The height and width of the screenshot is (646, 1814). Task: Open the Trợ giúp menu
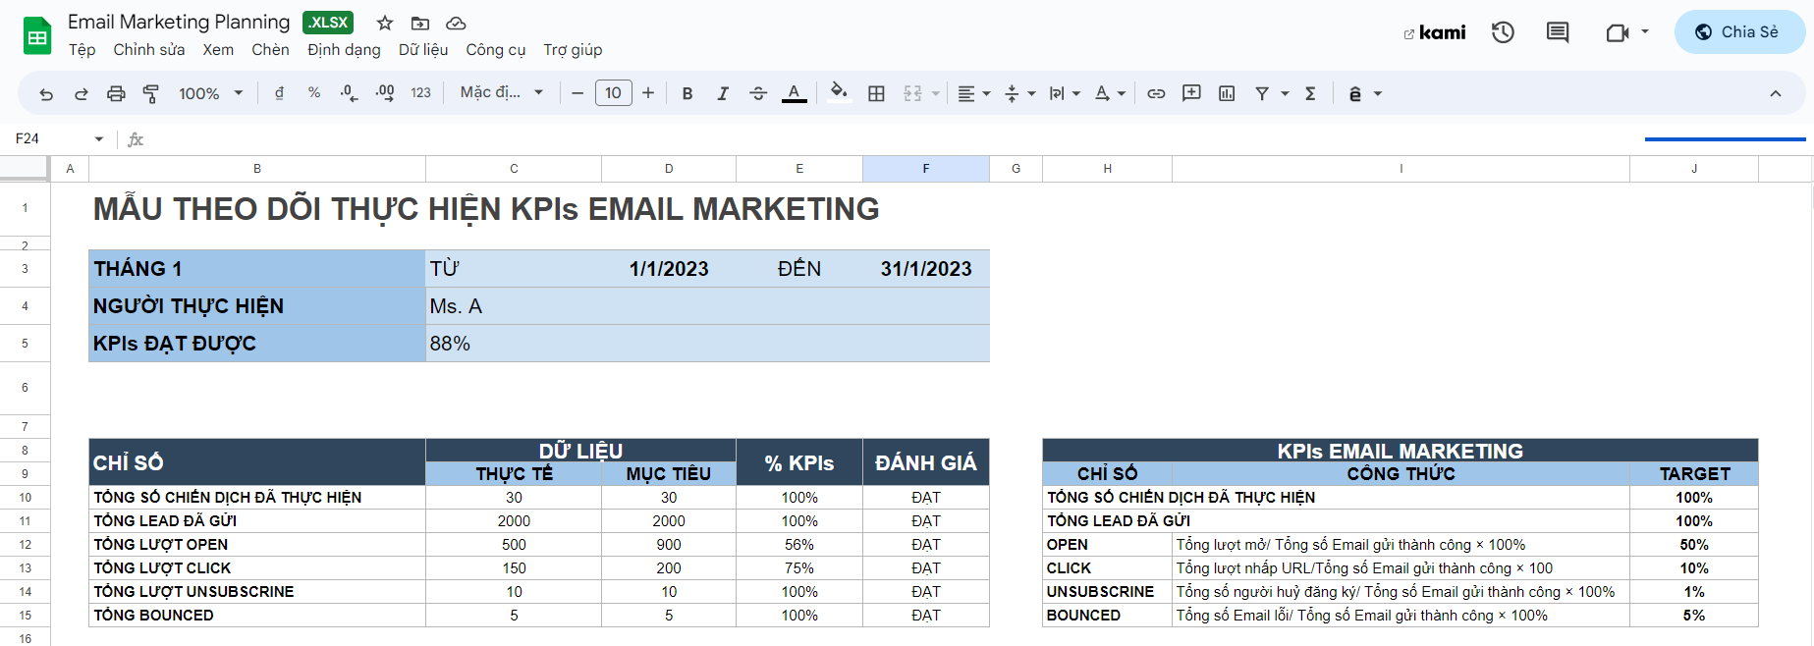(x=573, y=49)
